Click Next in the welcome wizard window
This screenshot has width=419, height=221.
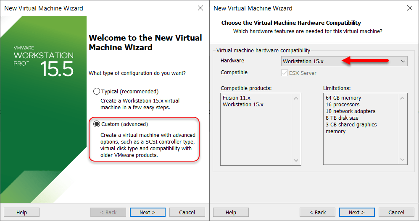(148, 212)
